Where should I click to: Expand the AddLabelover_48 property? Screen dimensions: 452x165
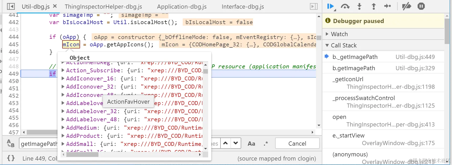pos(63,119)
